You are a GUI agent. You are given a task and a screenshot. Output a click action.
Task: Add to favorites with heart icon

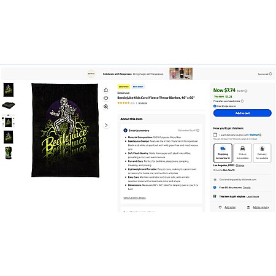106,98
